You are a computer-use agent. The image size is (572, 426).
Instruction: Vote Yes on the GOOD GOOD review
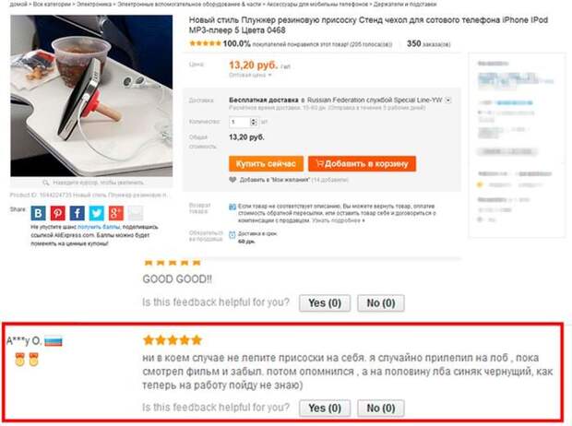[x=325, y=303]
